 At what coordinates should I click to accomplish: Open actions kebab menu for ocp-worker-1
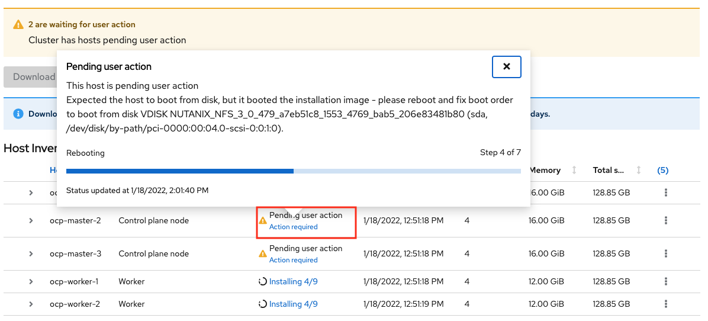coord(666,281)
